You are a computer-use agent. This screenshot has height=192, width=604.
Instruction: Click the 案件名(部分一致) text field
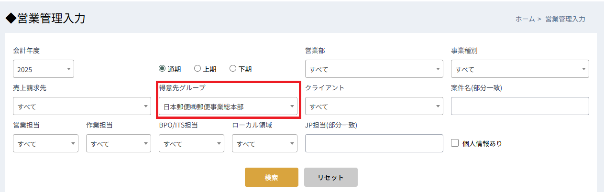click(520, 106)
